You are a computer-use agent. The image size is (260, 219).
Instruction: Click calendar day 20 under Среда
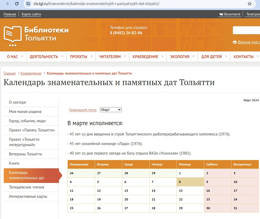[x=136, y=199]
